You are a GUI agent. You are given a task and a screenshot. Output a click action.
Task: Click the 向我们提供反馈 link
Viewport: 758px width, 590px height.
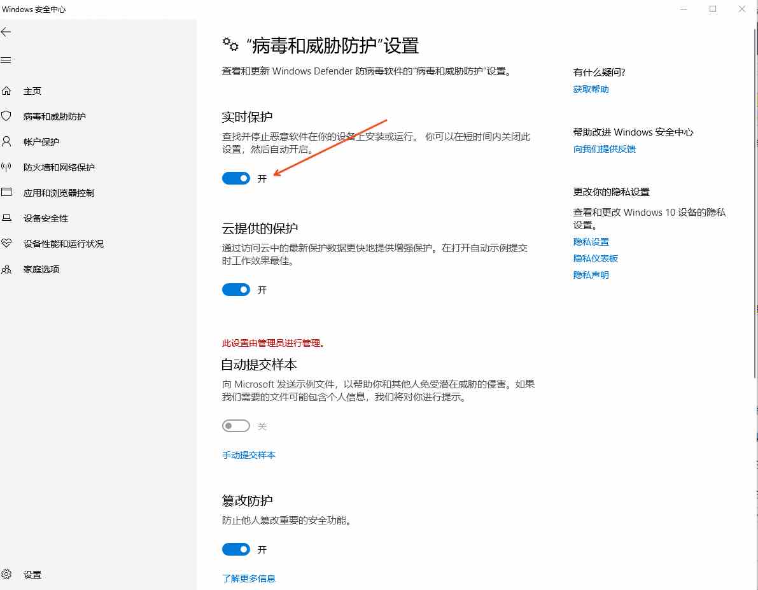point(604,149)
